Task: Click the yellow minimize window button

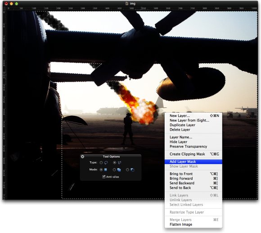Action: (11, 4)
